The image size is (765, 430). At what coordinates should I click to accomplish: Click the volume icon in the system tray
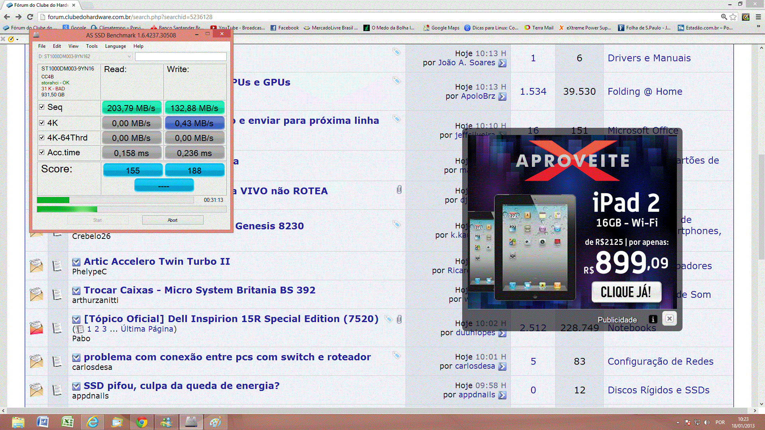[x=707, y=422]
